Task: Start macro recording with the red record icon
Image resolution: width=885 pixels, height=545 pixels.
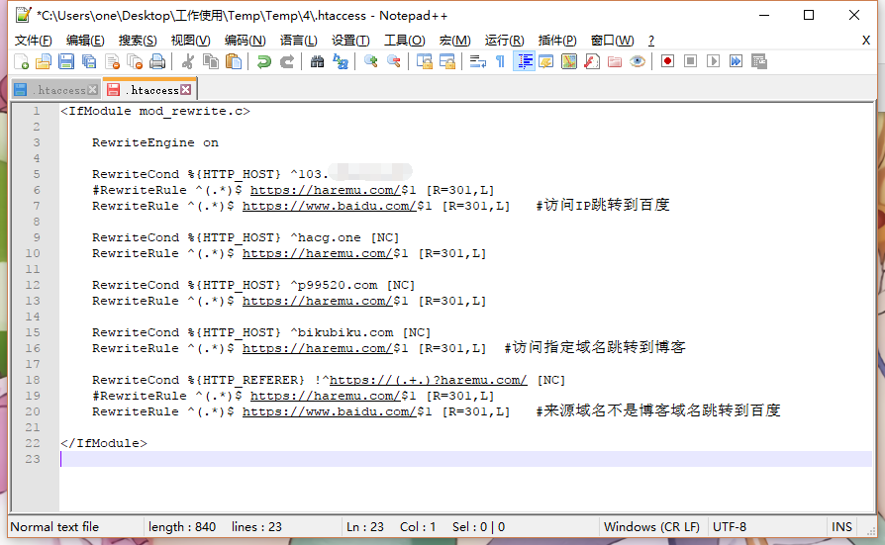Action: pos(668,61)
